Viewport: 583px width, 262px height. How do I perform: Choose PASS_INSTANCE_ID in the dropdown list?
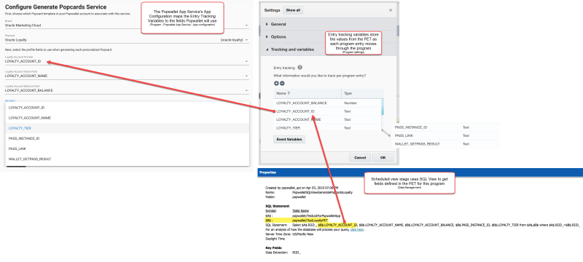click(x=127, y=138)
